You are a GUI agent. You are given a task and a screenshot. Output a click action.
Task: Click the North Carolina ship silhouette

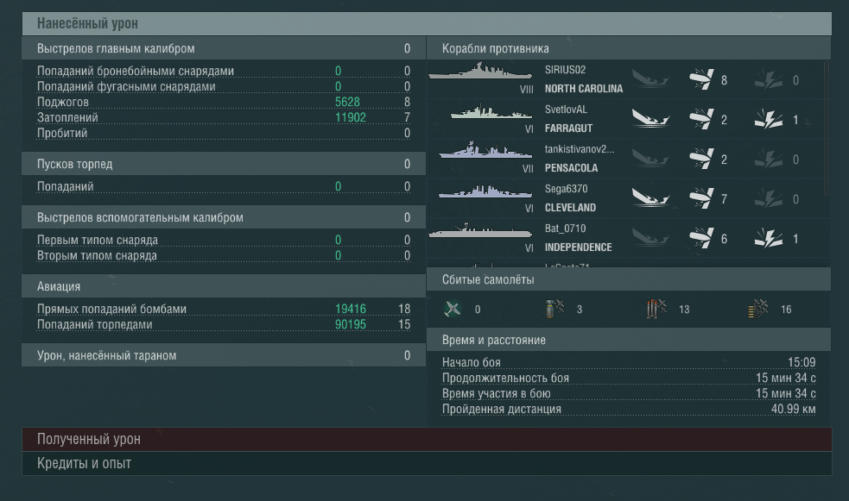pyautogui.click(x=480, y=72)
